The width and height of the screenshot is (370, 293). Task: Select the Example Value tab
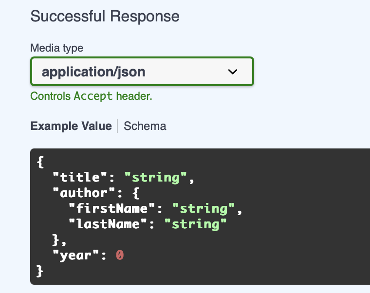(71, 126)
